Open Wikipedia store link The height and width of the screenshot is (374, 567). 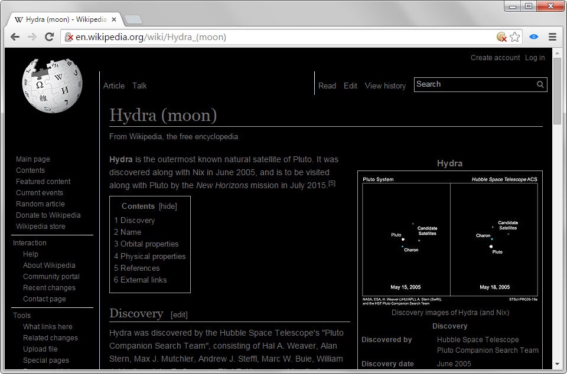pyautogui.click(x=41, y=227)
